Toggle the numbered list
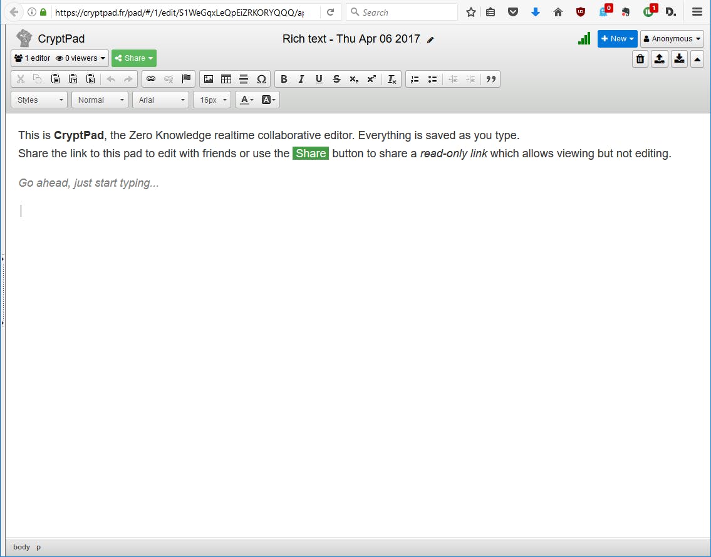 click(415, 79)
